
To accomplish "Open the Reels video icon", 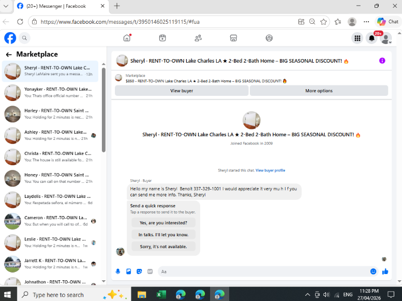I will 162,38.
